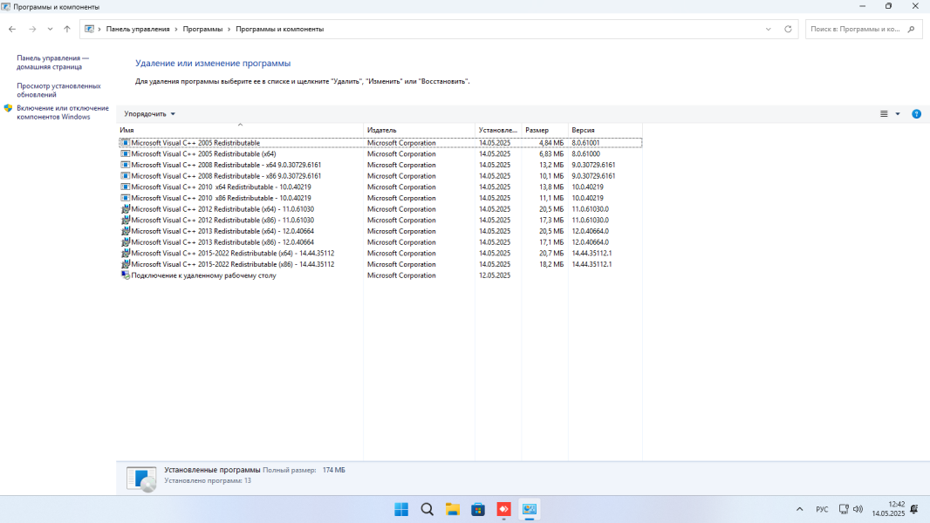This screenshot has height=523, width=930.
Task: Open help with the question mark icon
Action: click(916, 113)
